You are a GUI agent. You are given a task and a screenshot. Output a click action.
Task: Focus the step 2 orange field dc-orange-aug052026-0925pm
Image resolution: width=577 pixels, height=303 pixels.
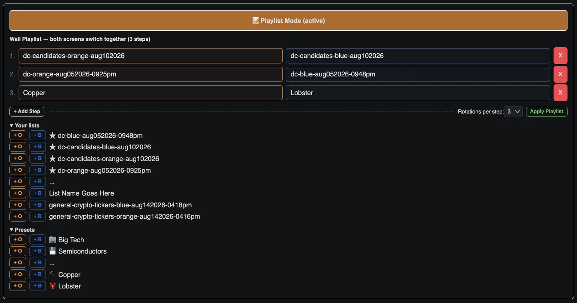click(150, 74)
